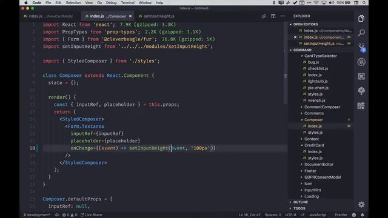Click the development branch status item

tap(37, 215)
